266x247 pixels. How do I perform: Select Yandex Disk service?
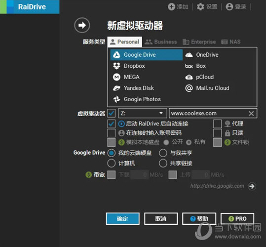coord(133,88)
